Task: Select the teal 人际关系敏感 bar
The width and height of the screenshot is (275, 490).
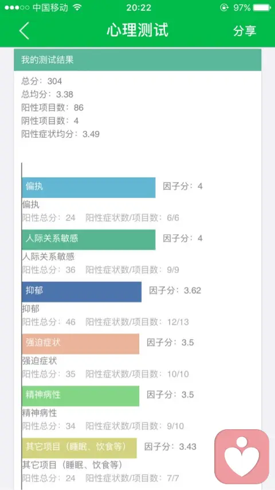Action: (89, 240)
